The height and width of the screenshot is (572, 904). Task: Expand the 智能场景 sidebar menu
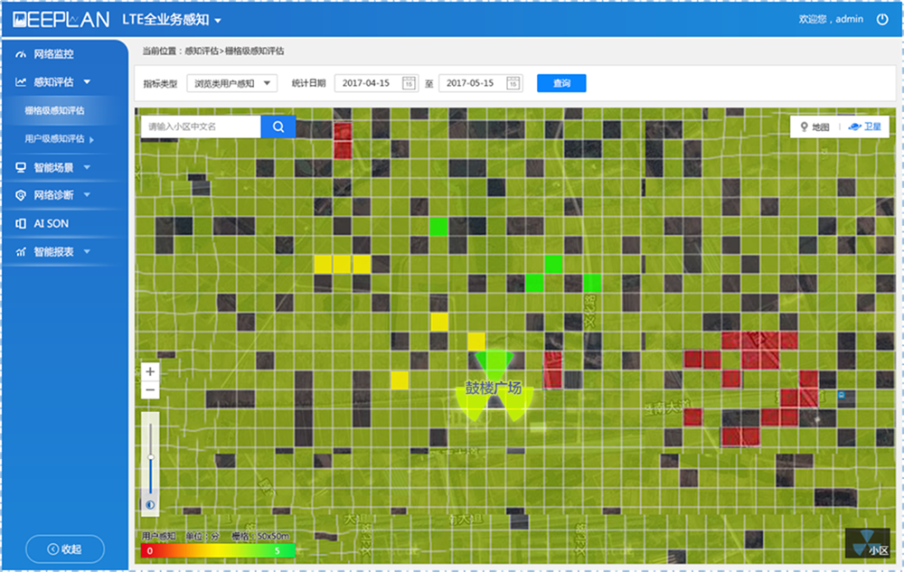pos(60,167)
